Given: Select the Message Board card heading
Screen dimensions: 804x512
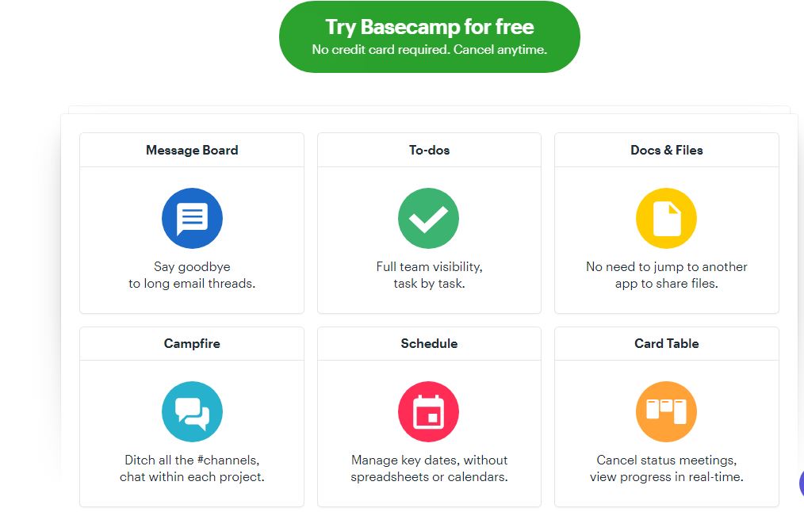Looking at the screenshot, I should 191,149.
